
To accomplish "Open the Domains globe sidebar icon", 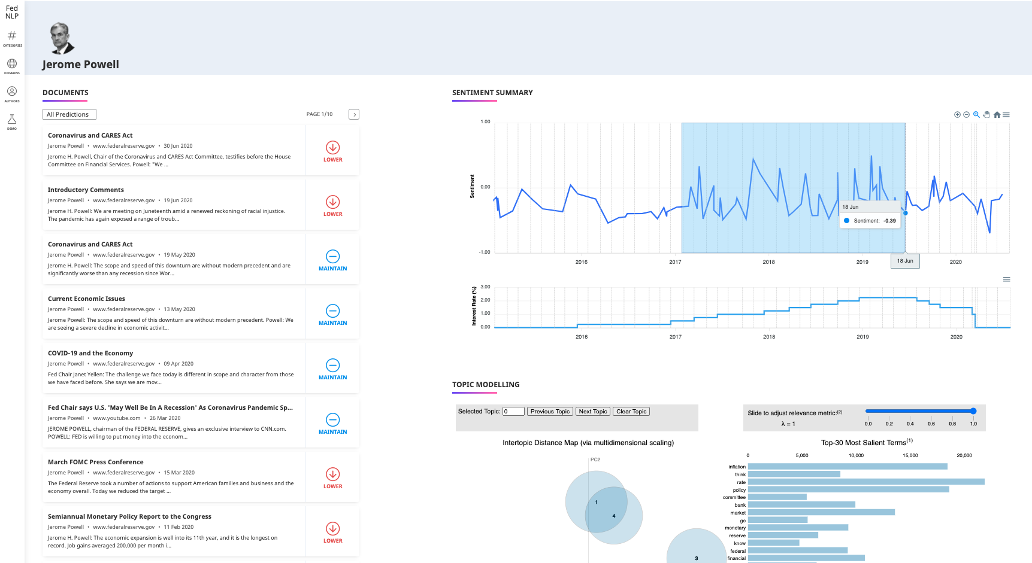I will coord(12,63).
